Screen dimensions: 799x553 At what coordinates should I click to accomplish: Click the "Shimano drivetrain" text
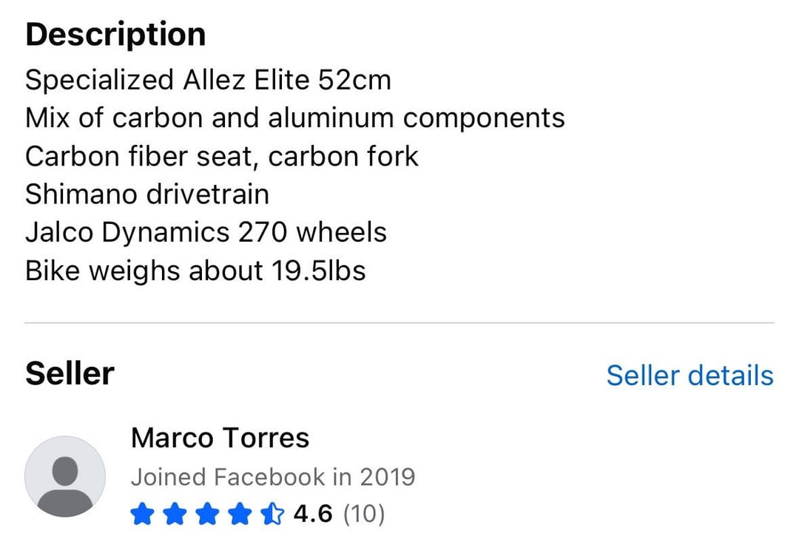tap(147, 194)
